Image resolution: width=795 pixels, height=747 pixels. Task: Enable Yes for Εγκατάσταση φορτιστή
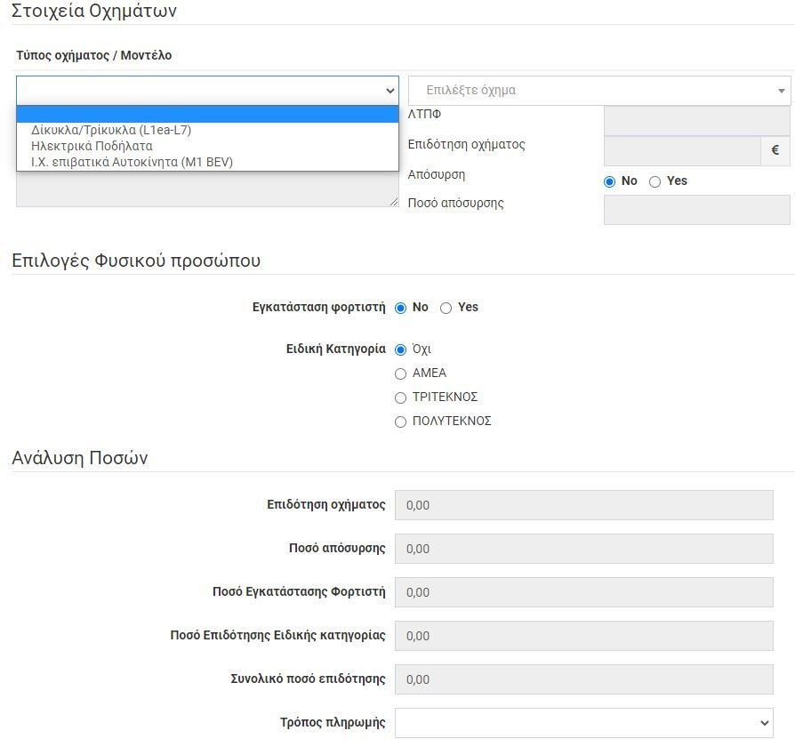pyautogui.click(x=446, y=308)
